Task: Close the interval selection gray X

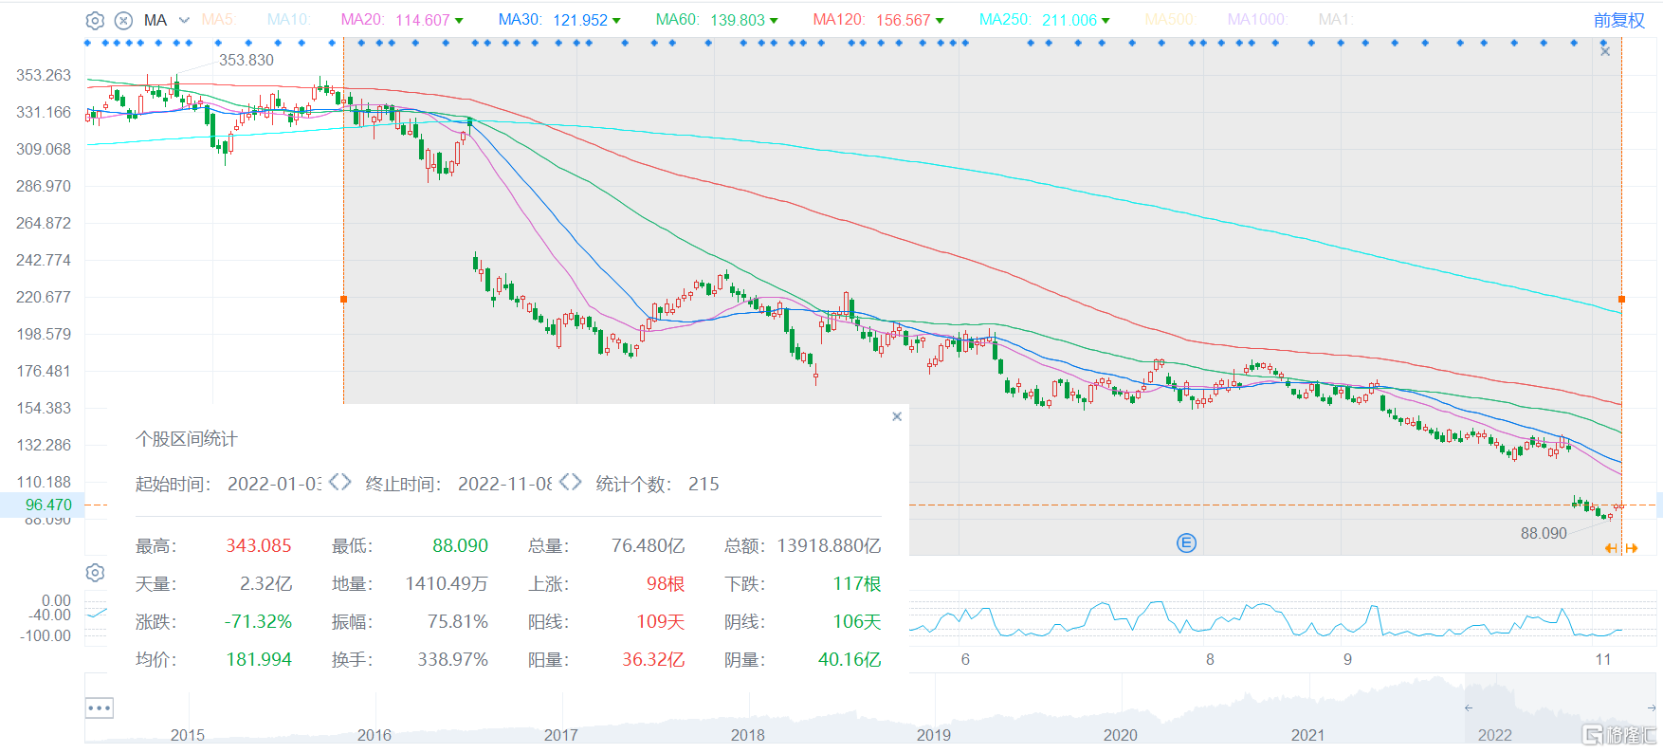Action: [x=1605, y=51]
